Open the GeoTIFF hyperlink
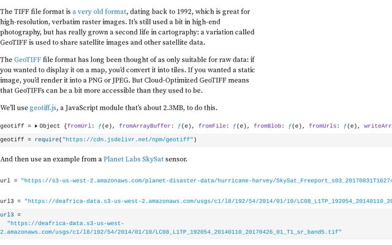Screen dimensions: 392x245 [x=28, y=59]
